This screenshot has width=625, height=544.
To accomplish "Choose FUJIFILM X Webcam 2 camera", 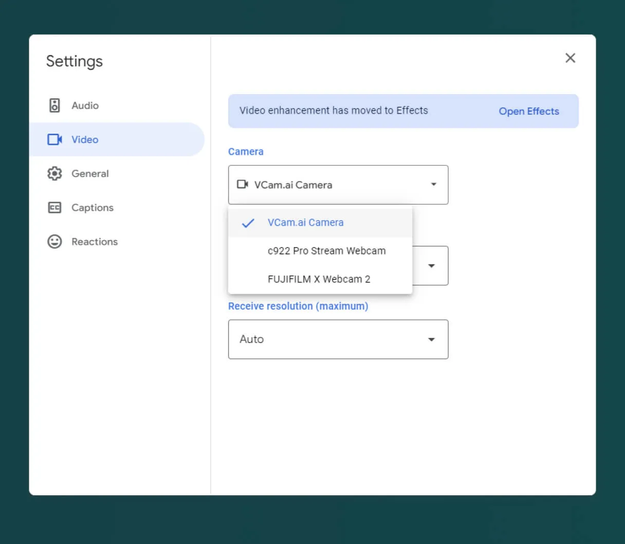I will 319,279.
